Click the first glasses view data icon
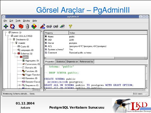 [x=49, y=26]
